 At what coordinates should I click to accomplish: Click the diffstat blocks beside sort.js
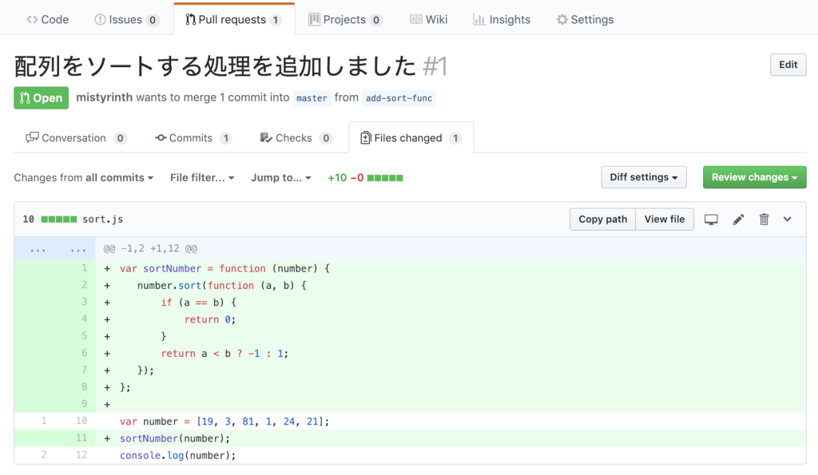click(x=59, y=220)
